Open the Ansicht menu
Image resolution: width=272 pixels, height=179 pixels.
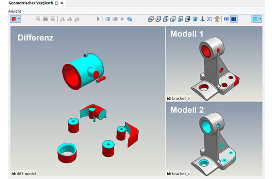click(x=15, y=11)
